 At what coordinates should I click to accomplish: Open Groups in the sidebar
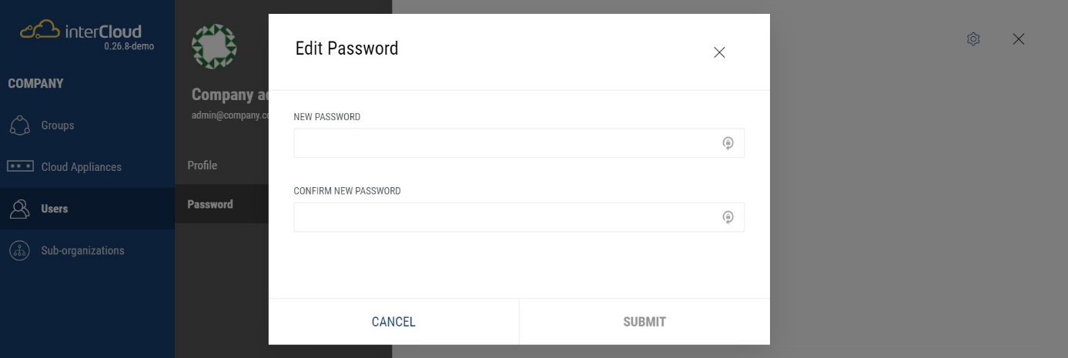tap(58, 125)
